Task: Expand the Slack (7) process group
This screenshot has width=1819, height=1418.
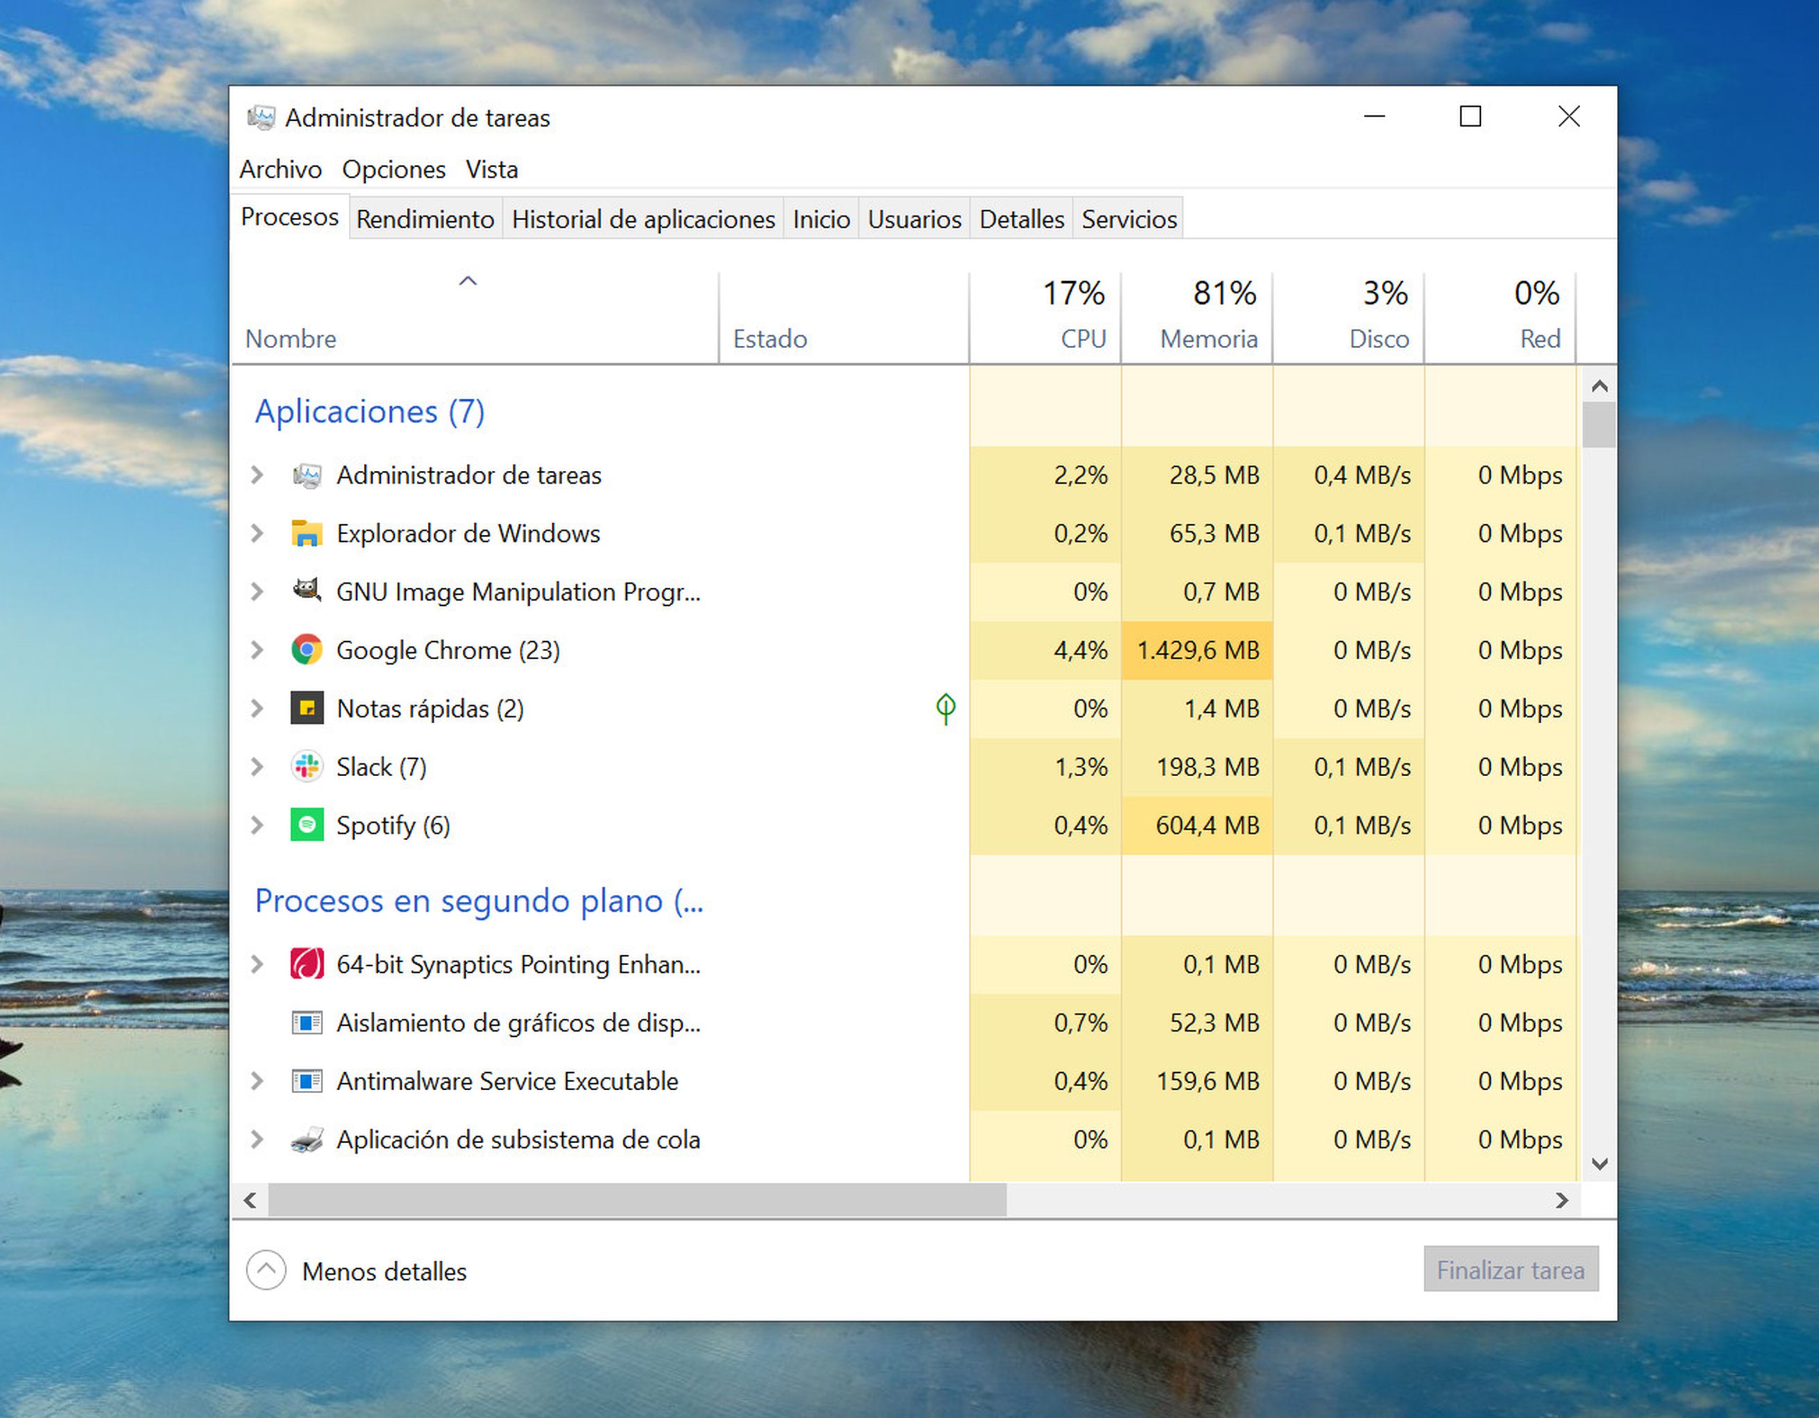Action: click(x=257, y=766)
